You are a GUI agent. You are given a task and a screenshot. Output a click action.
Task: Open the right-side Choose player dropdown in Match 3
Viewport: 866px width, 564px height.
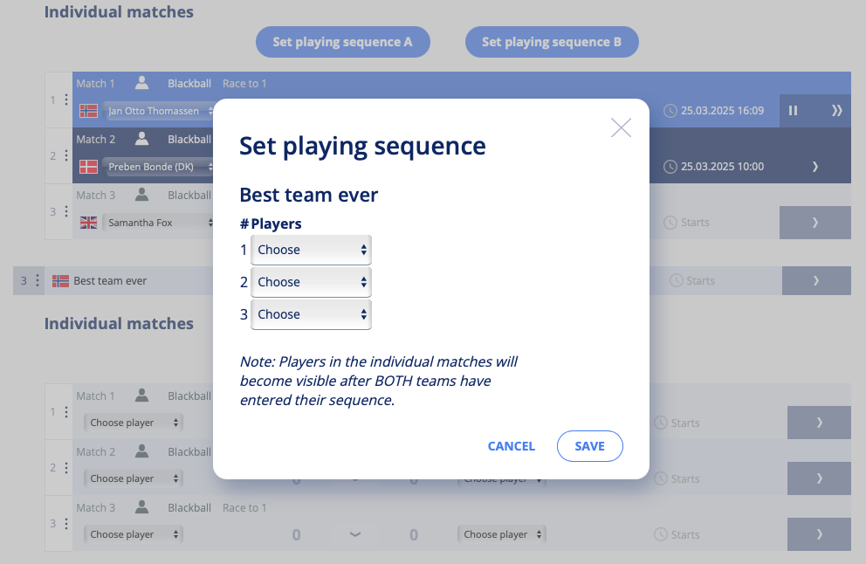501,534
